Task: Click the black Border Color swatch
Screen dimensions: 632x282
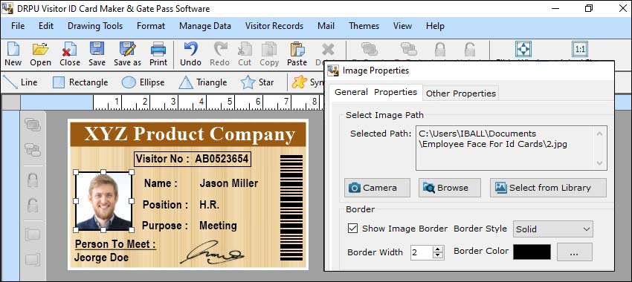Action: [x=532, y=252]
